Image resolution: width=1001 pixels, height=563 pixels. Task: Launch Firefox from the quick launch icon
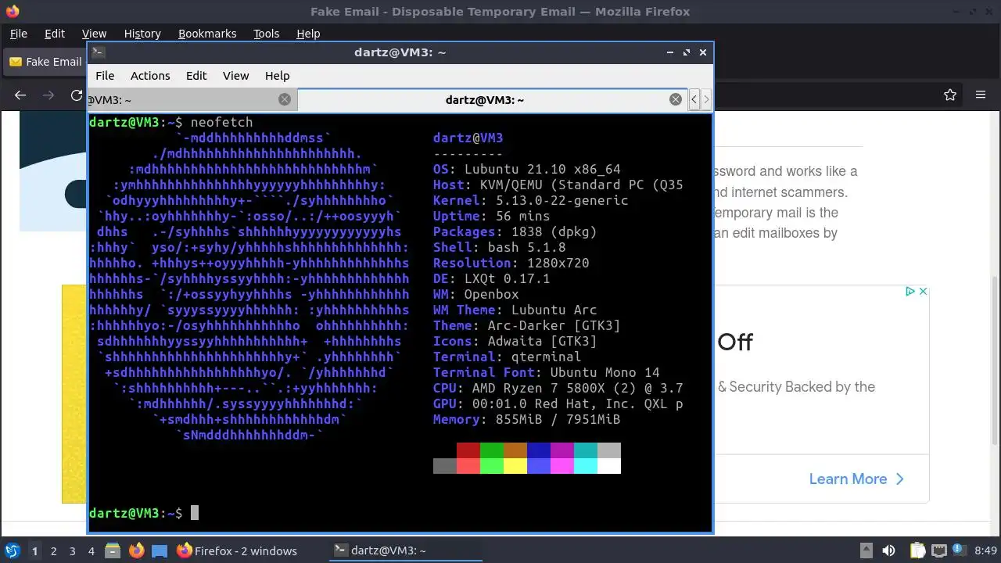136,550
